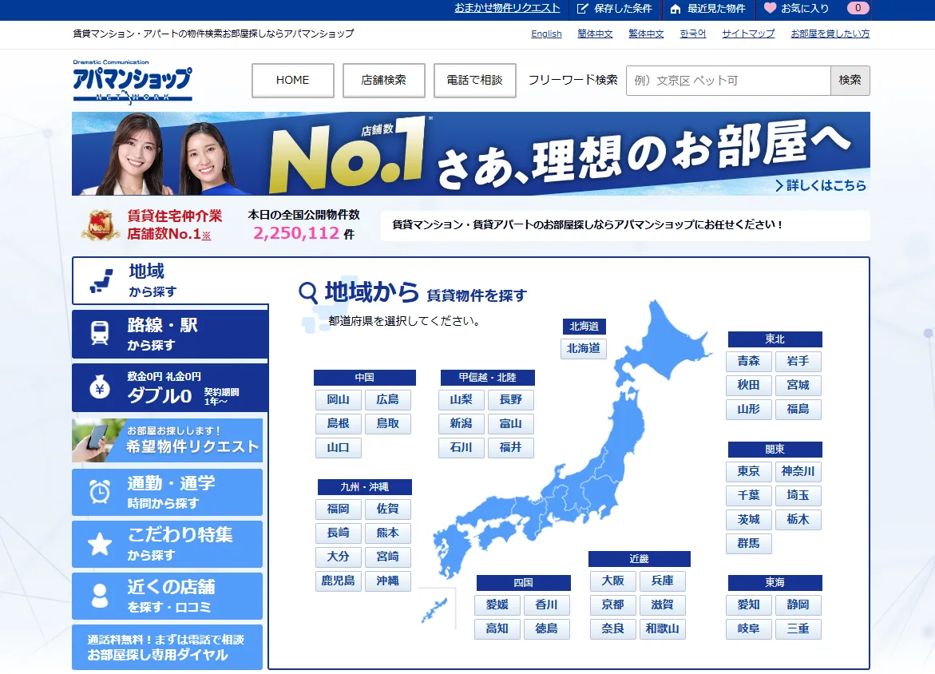Open 近くの店舗を探す・口コミ menu item
The image size is (935, 674).
167,596
